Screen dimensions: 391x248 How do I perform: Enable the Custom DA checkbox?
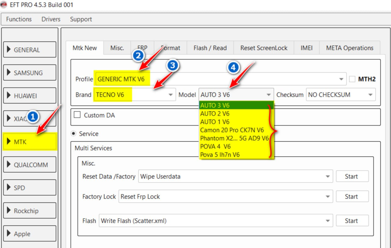point(77,115)
